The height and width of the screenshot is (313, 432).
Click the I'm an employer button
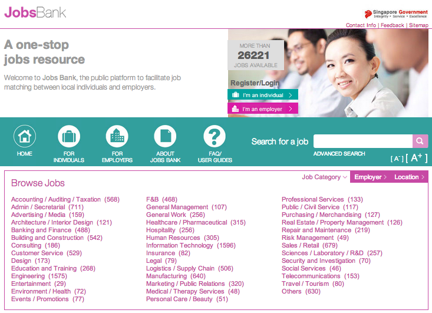coord(262,109)
